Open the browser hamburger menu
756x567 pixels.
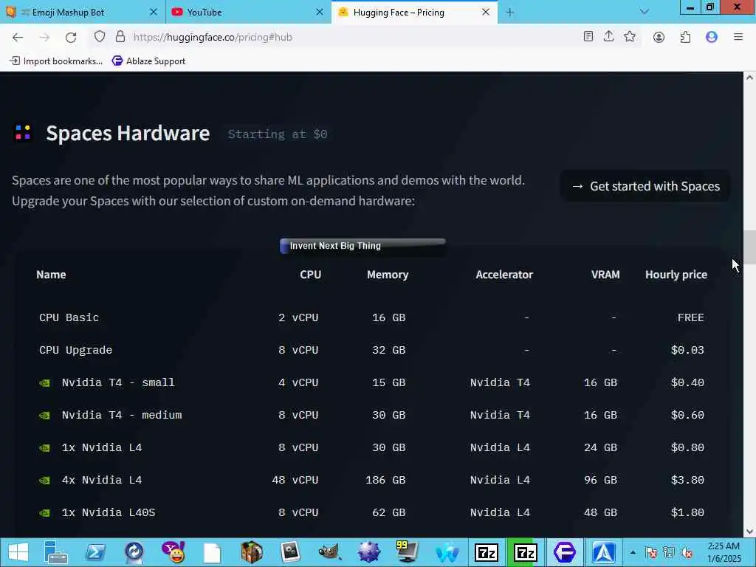[x=738, y=37]
